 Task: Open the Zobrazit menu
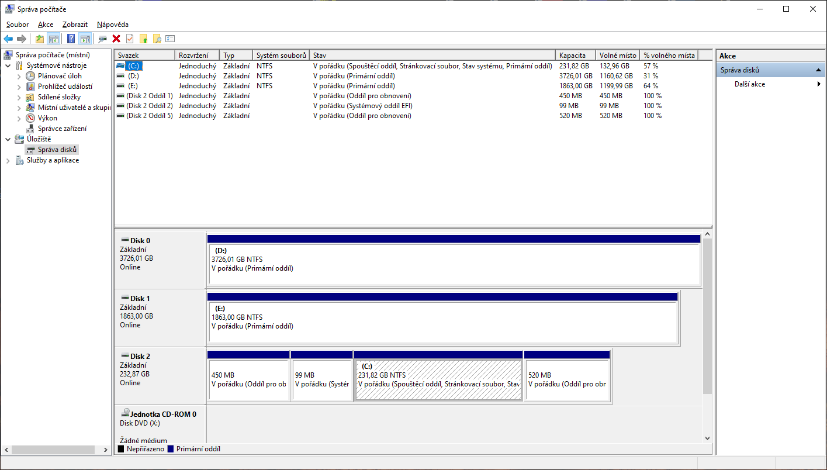(x=75, y=25)
